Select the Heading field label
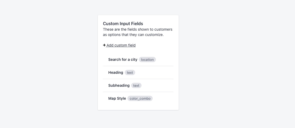295x128 pixels. (116, 72)
